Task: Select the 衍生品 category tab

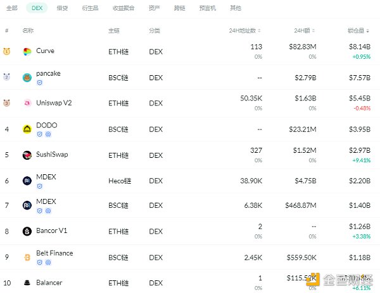Action: tap(90, 8)
